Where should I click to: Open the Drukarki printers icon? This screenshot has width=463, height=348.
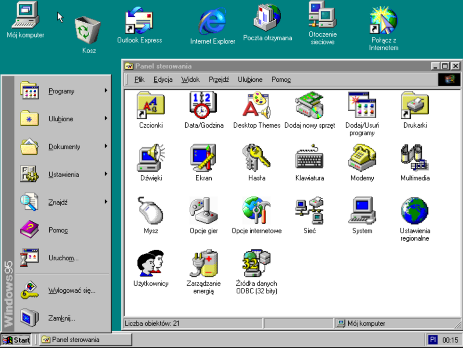pos(415,105)
